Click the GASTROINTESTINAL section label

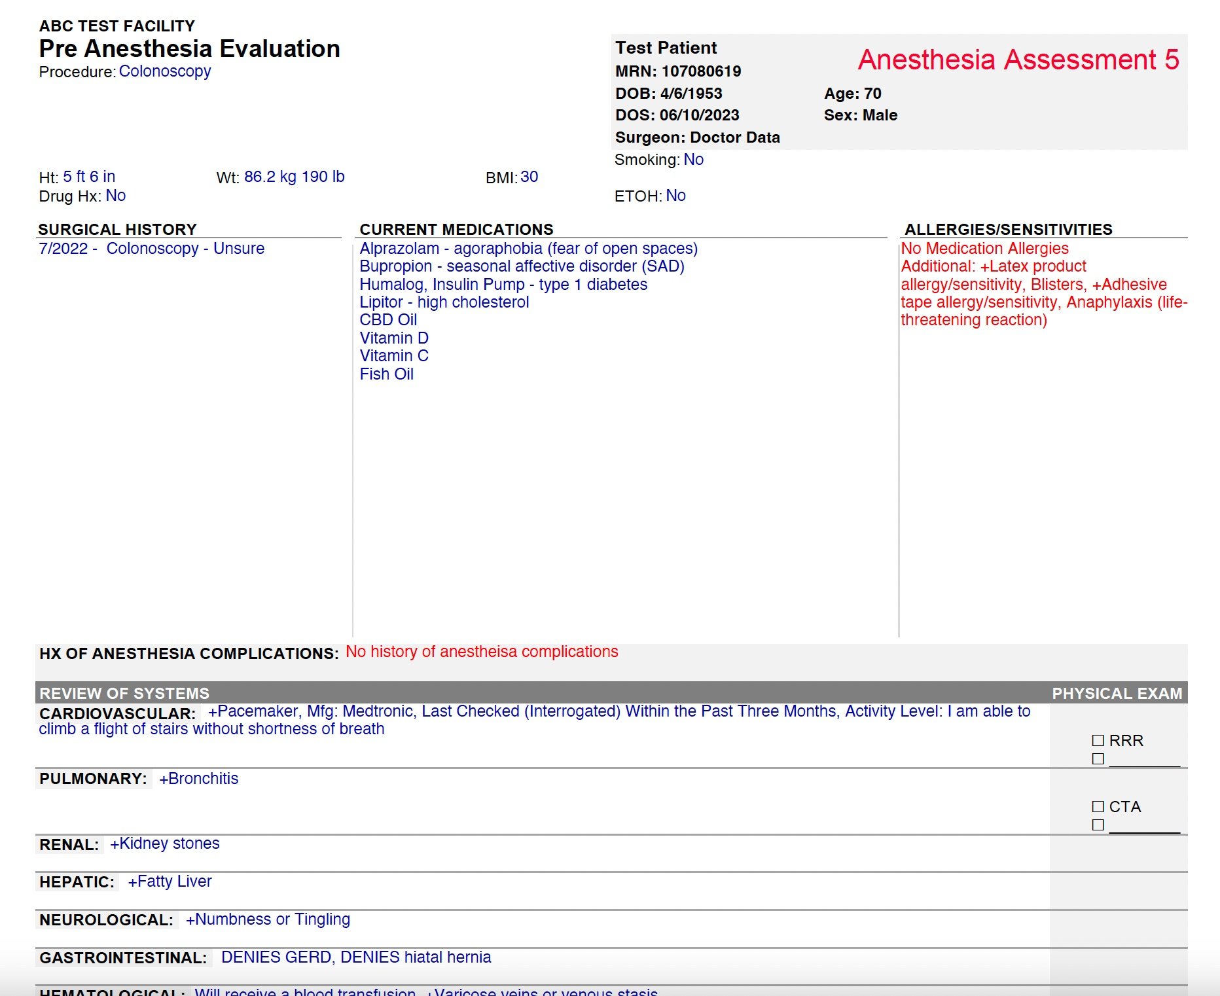pyautogui.click(x=124, y=958)
